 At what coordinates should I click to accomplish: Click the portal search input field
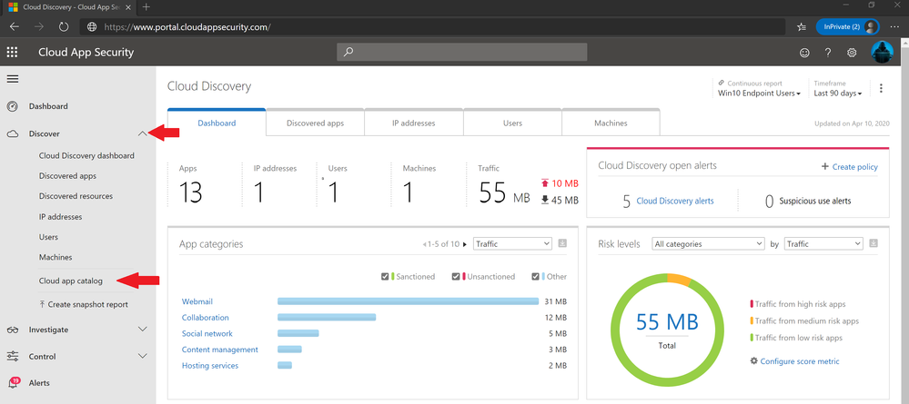click(462, 52)
